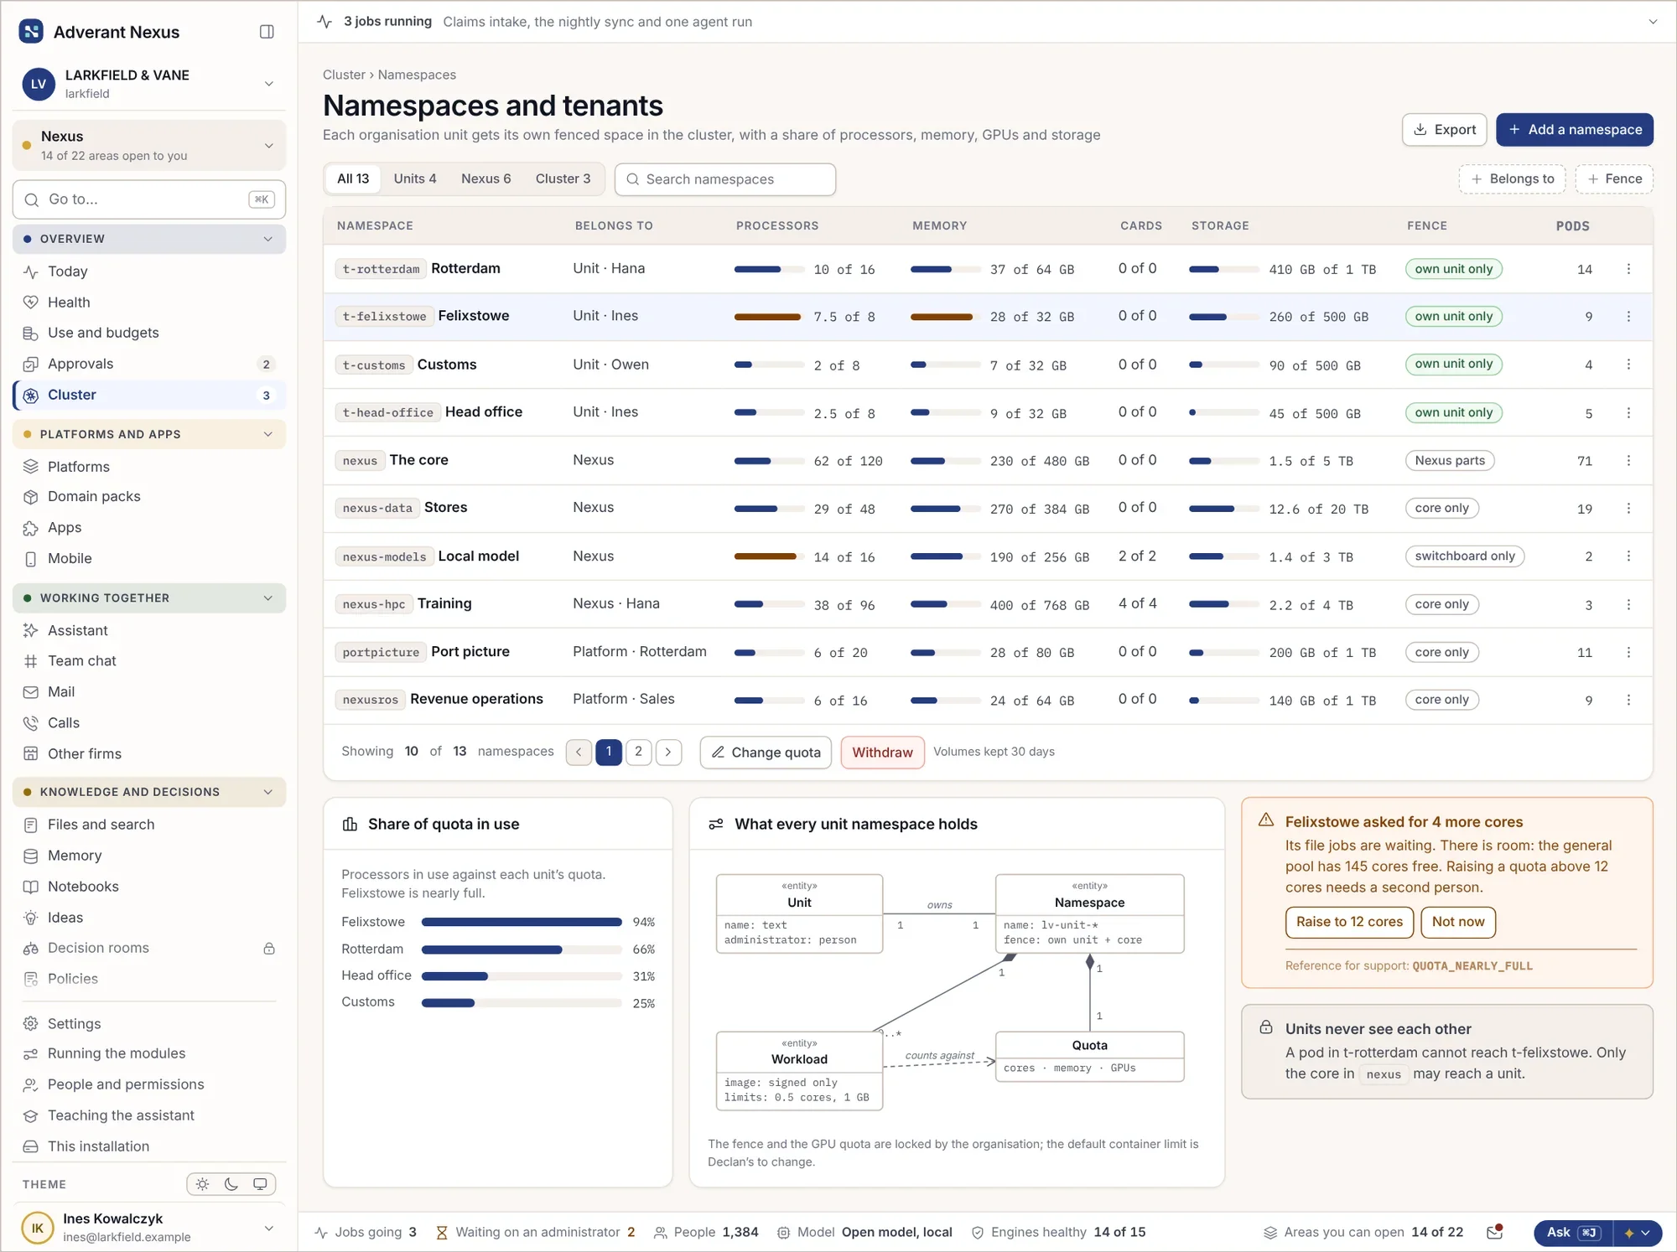Open the inbox icon in status bar

pyautogui.click(x=1494, y=1232)
